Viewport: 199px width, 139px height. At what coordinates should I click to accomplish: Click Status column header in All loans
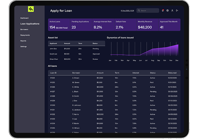point(153,73)
